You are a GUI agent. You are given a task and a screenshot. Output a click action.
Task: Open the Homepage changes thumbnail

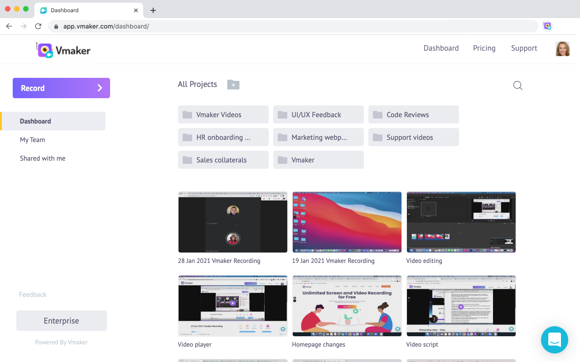tap(347, 306)
